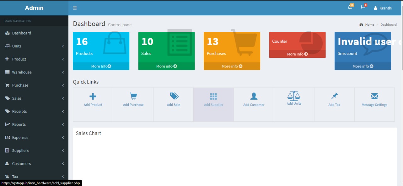Open the Kranthi user account menu
The image size is (403, 186).
383,8
